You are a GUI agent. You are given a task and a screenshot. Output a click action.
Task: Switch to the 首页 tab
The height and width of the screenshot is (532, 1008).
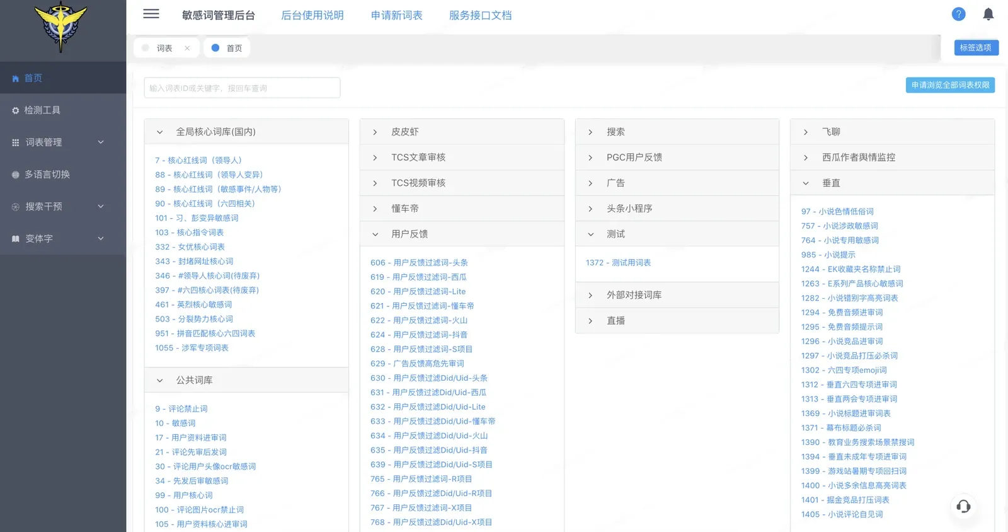227,48
